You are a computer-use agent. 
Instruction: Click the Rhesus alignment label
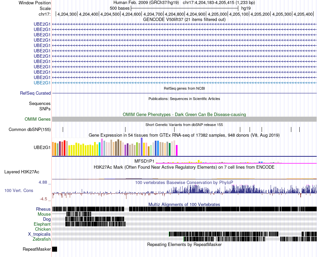coord(43,209)
